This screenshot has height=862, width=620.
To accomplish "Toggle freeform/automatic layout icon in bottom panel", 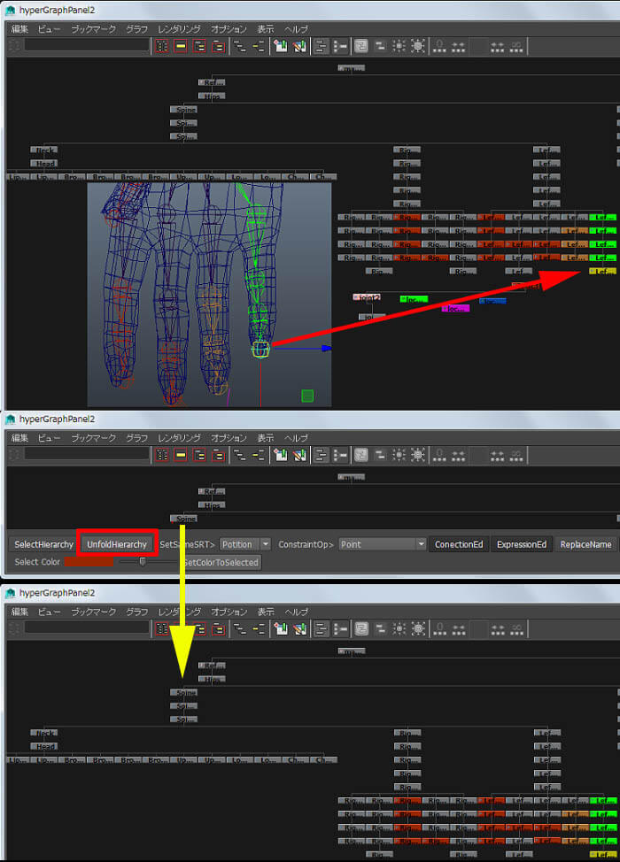I will [x=321, y=629].
